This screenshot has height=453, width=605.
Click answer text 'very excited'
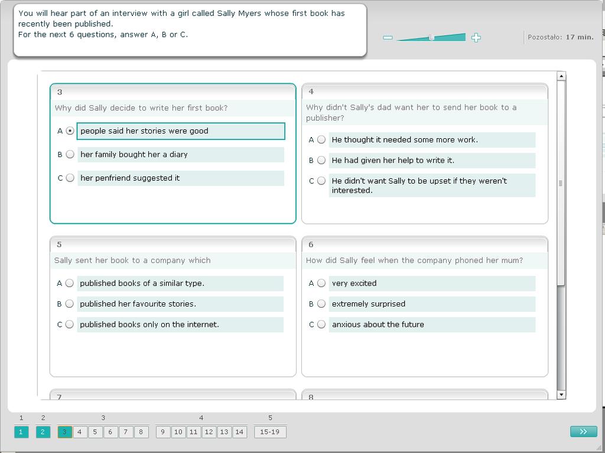click(354, 283)
